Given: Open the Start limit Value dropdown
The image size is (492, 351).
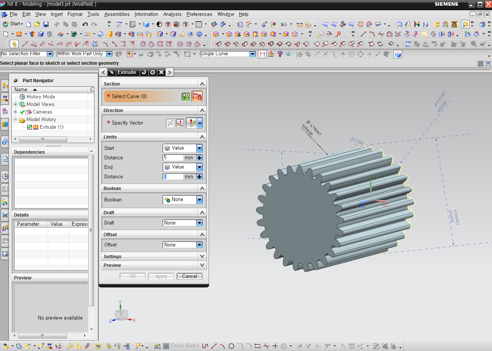Looking at the screenshot, I should [200, 148].
